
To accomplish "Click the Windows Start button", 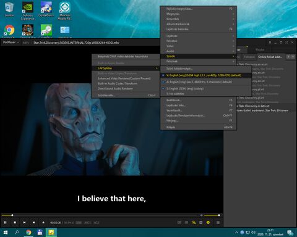I will coord(6,233).
